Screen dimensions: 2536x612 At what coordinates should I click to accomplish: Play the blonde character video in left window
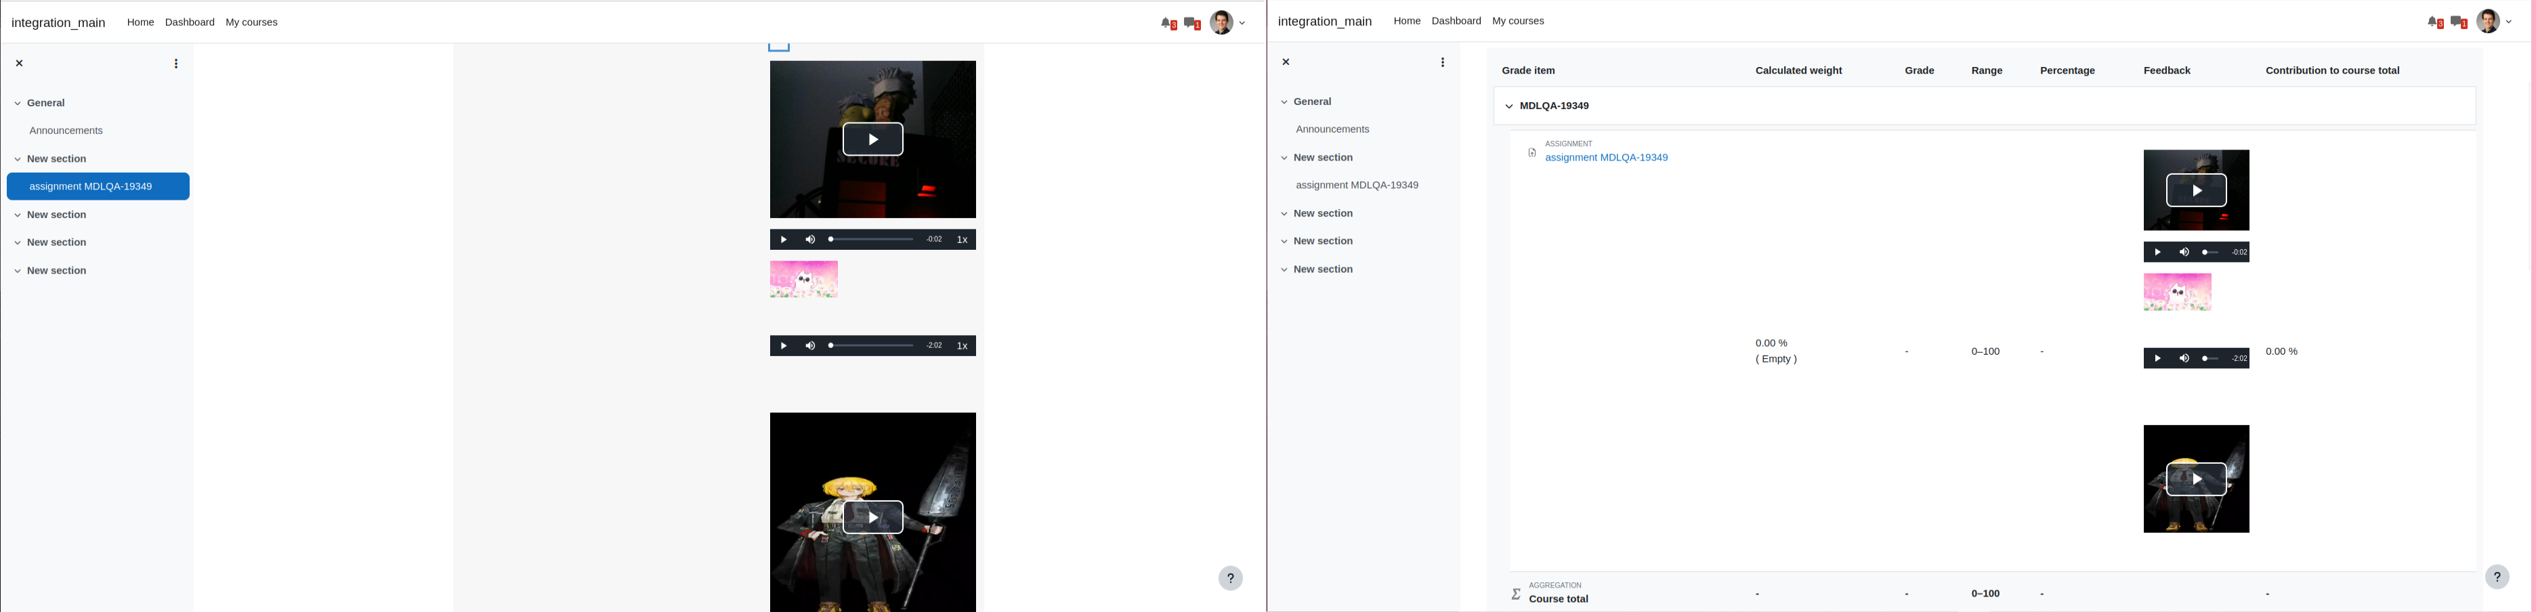(x=873, y=517)
